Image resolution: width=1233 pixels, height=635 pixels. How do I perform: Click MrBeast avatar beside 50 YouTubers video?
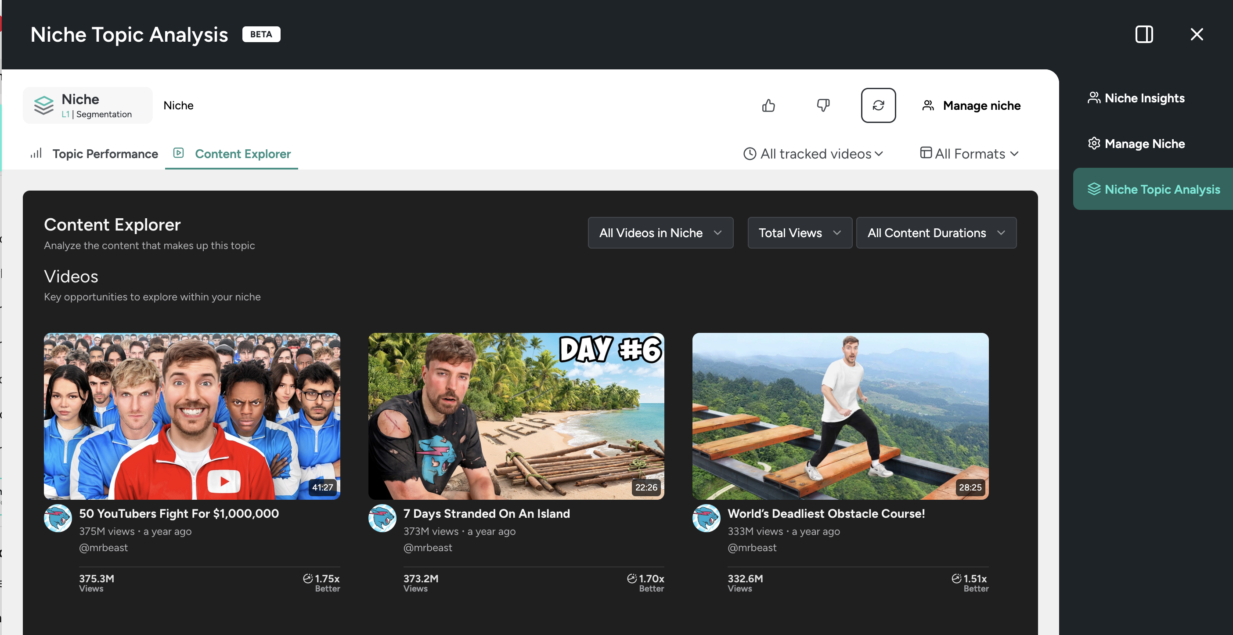pyautogui.click(x=58, y=518)
